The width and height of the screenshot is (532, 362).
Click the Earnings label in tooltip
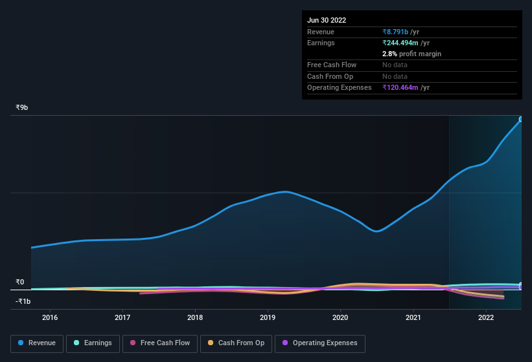click(321, 43)
